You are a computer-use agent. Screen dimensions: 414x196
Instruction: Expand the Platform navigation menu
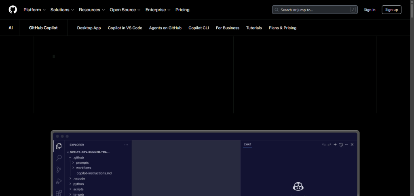35,10
